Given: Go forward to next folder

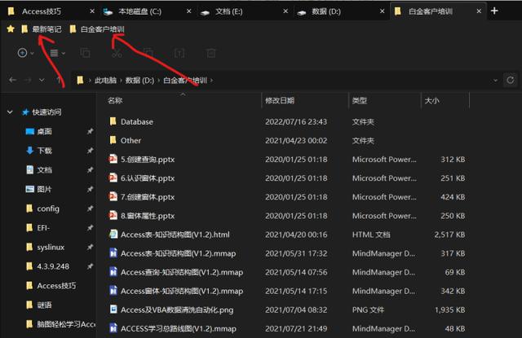Looking at the screenshot, I should (28, 80).
